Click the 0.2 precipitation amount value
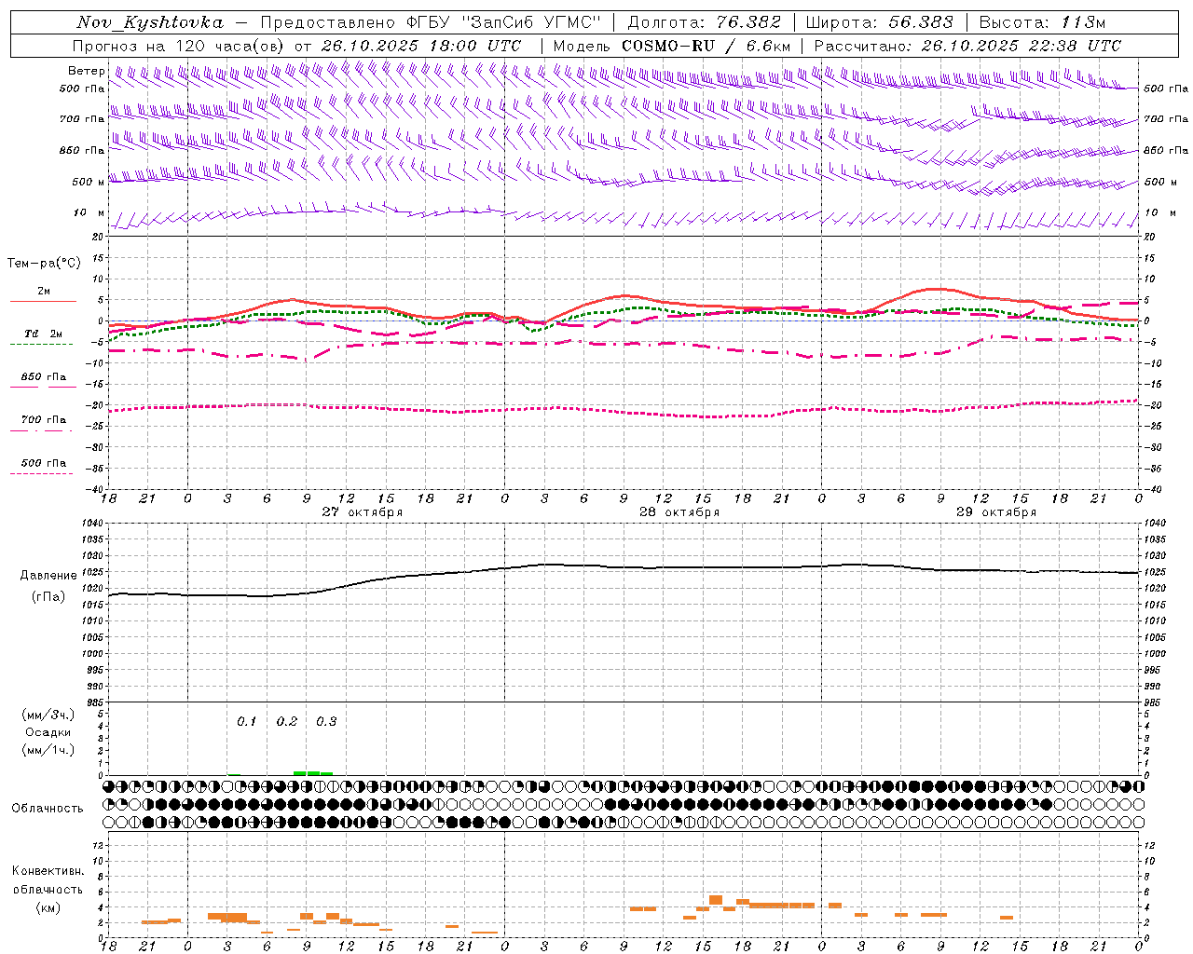1193x954 pixels. point(287,722)
